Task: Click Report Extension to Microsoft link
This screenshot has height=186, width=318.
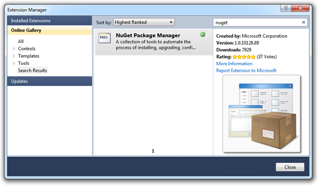Action: point(246,71)
